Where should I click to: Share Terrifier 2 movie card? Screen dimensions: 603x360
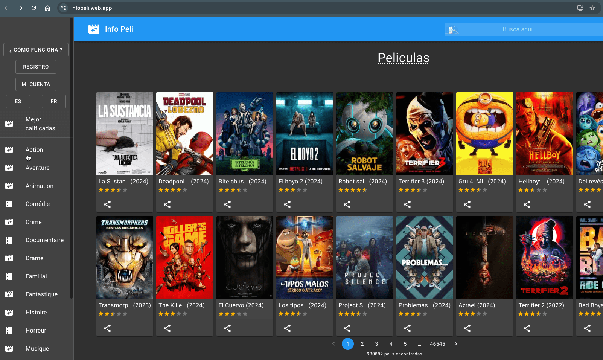point(527,328)
